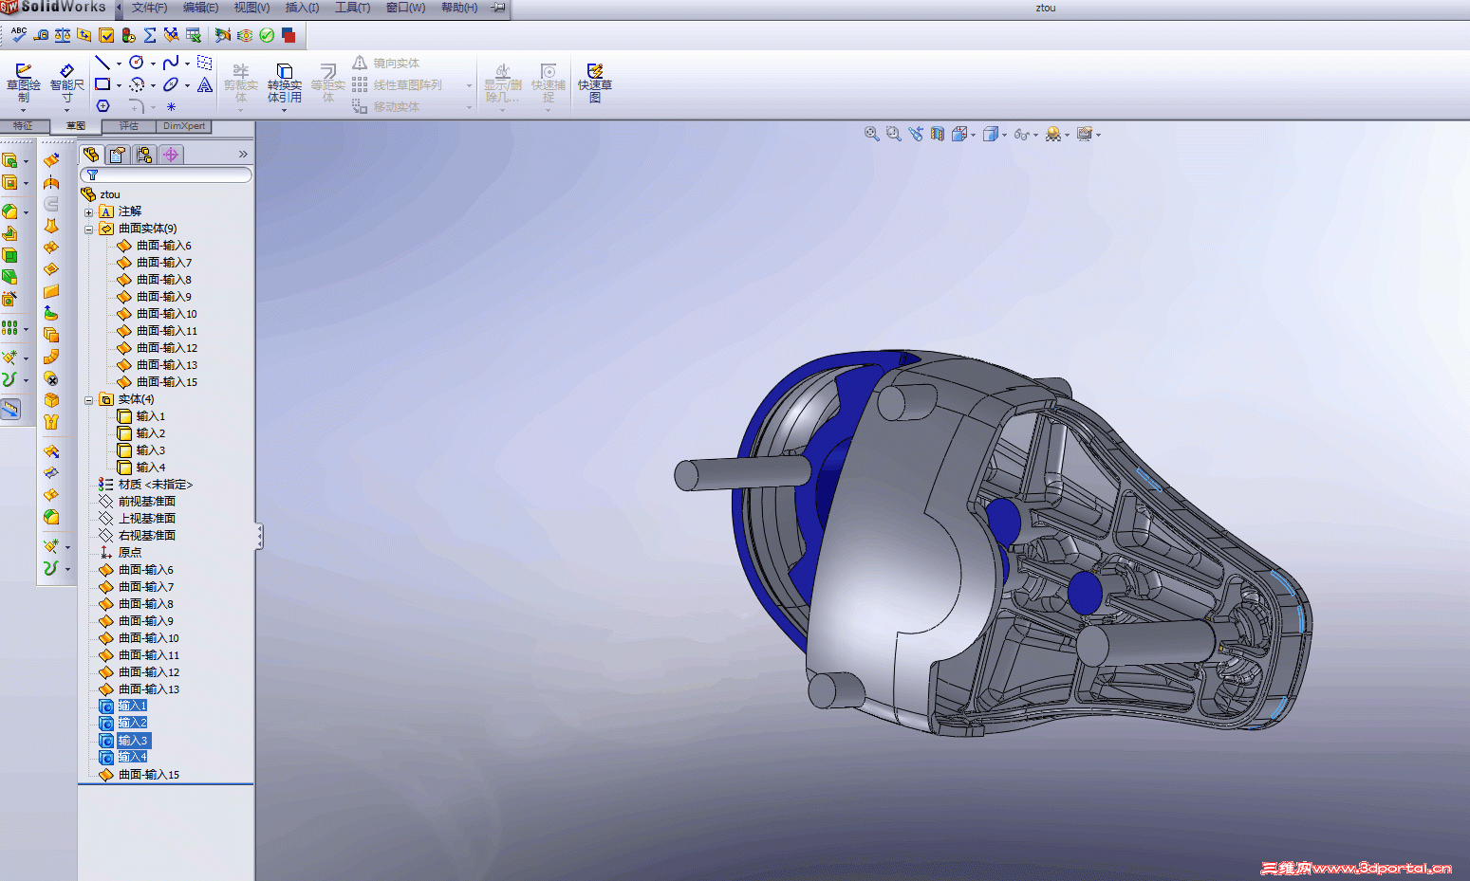Open the Line tool dropdown arrow
Screen dimensions: 1470x881
[x=119, y=64]
